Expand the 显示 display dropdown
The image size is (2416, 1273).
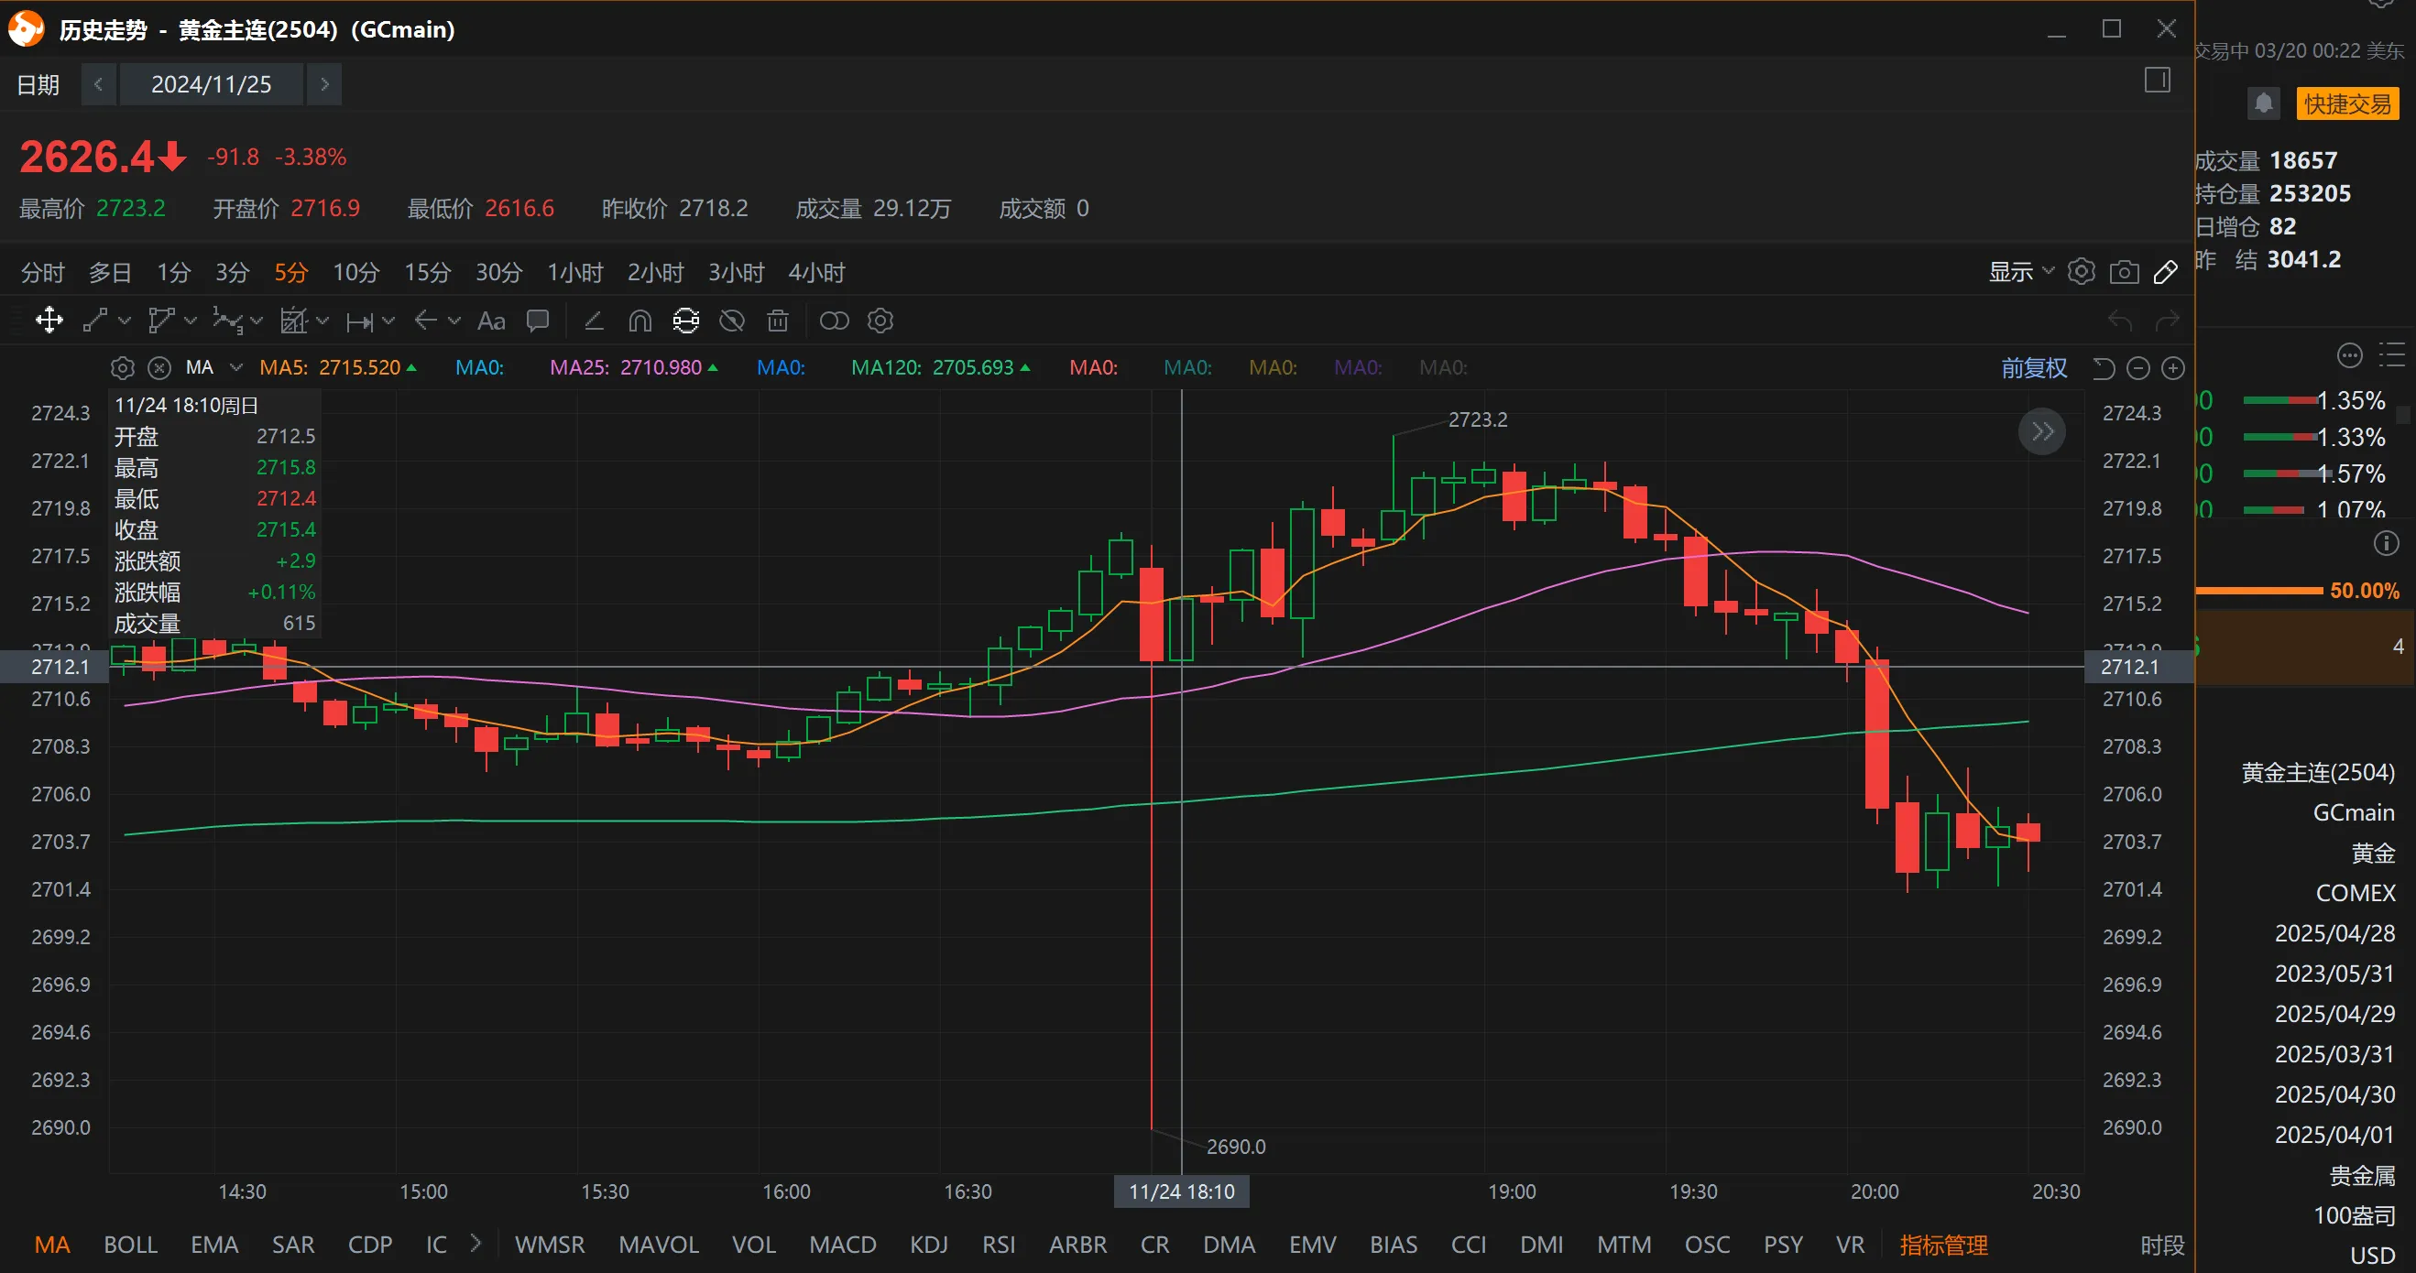(x=2021, y=272)
